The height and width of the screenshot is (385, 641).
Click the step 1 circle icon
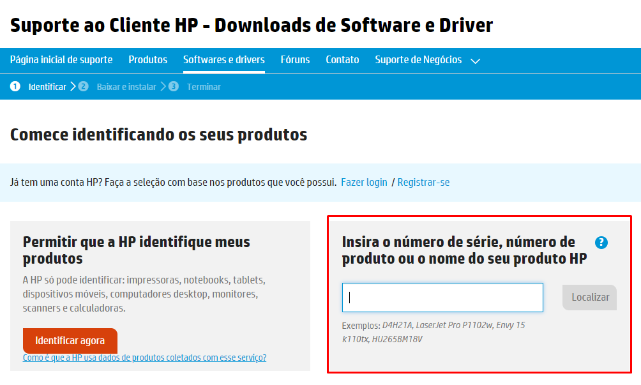[x=15, y=86]
